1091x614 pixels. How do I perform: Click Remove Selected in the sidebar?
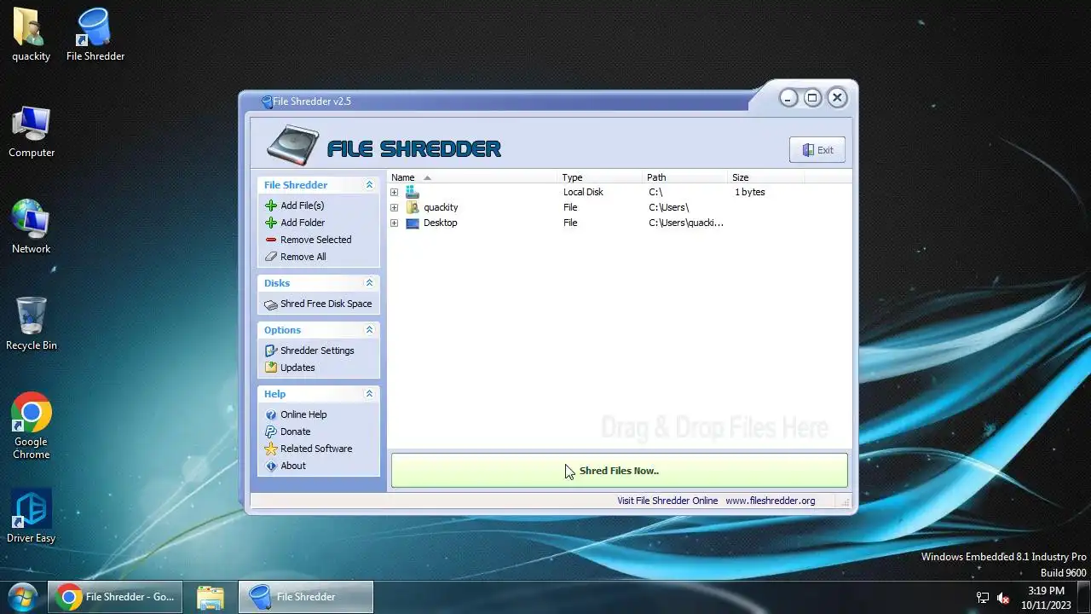point(316,240)
